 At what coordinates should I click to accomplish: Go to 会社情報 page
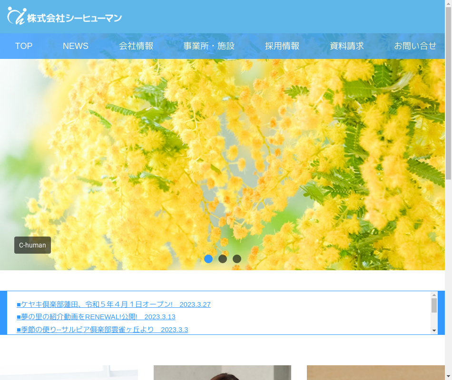click(x=136, y=46)
